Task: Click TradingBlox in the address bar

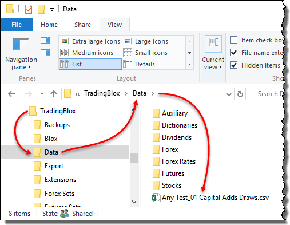Action: 102,93
